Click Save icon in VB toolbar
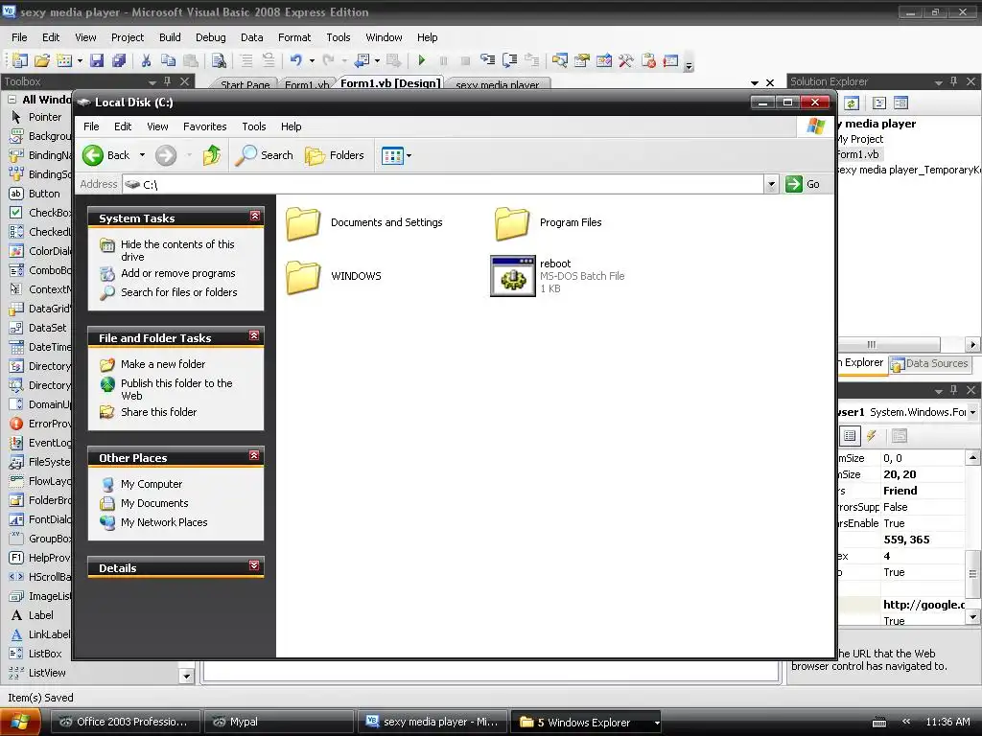This screenshot has height=736, width=982. pos(97,60)
